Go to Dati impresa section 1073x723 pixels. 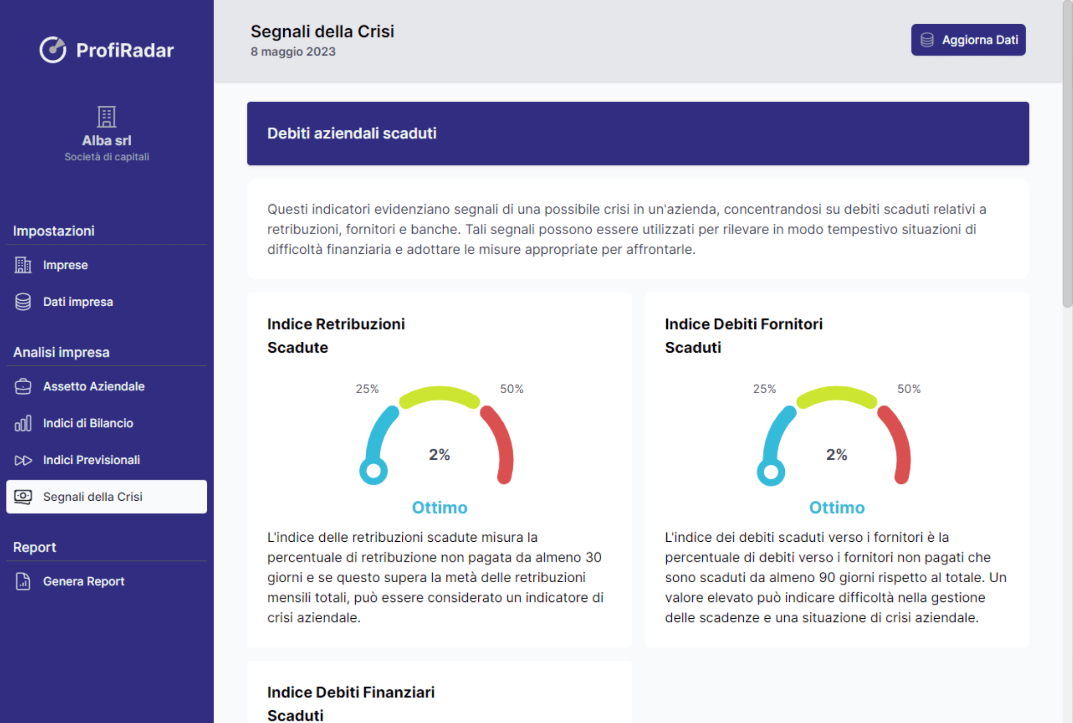(x=78, y=302)
